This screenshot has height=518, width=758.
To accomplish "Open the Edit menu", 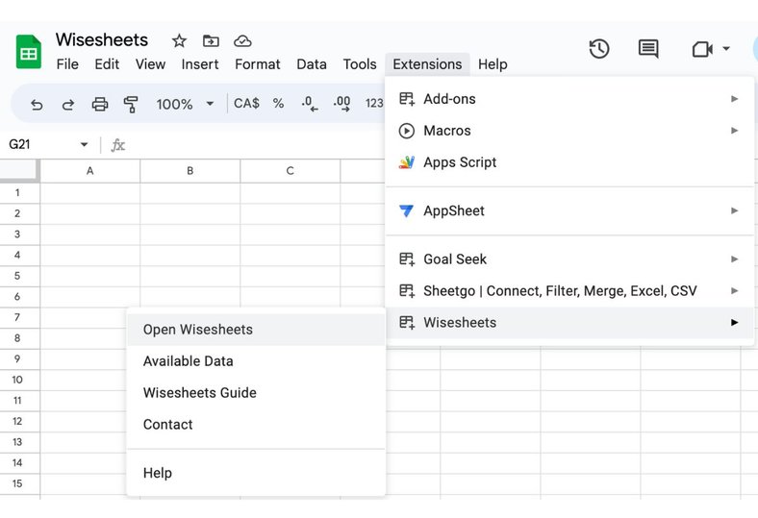I will (107, 64).
